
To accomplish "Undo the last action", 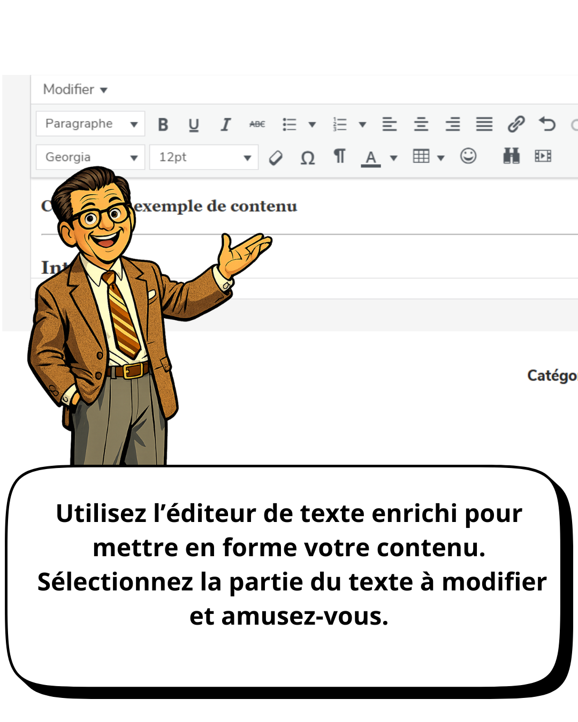I will [547, 125].
